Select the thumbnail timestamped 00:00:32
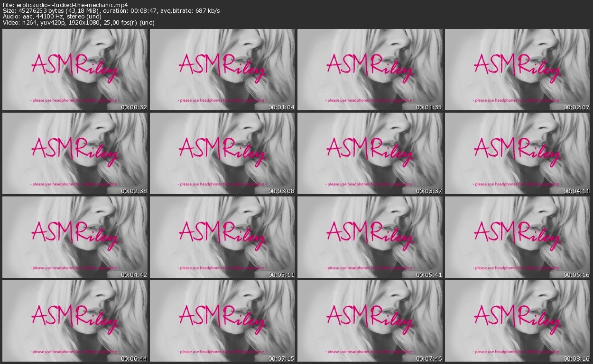The width and height of the screenshot is (593, 364). 75,70
